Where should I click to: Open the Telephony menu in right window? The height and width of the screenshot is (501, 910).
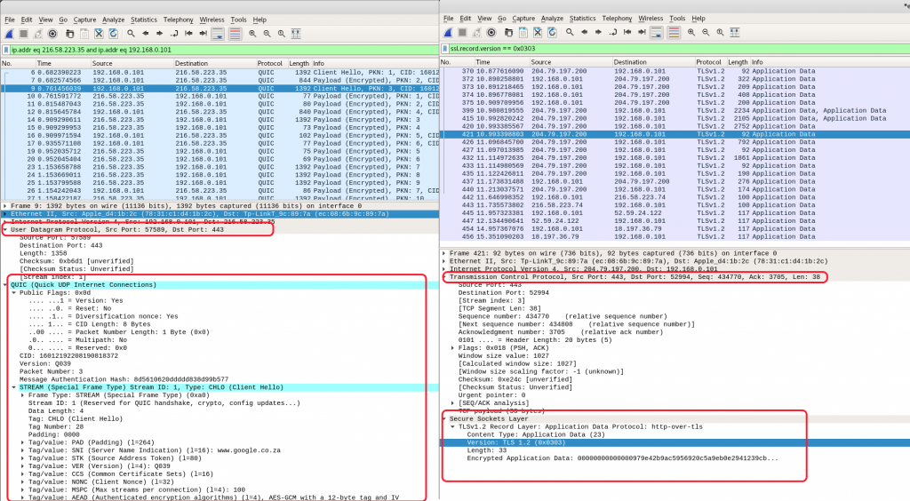(617, 18)
